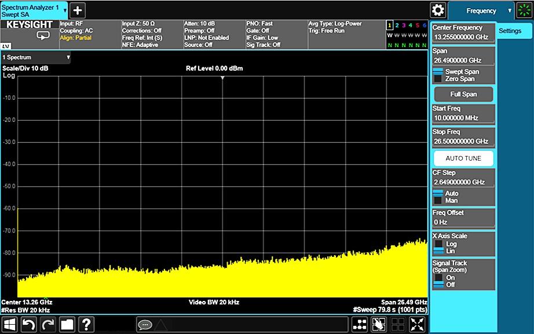Click the green busy/refresh indicator icon top right
Screen dimensions: 534x334
point(524,10)
